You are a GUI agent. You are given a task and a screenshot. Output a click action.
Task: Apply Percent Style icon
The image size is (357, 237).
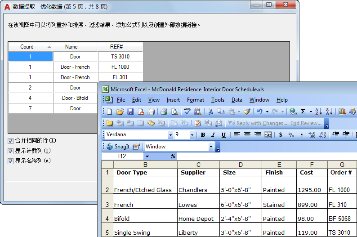point(291,135)
